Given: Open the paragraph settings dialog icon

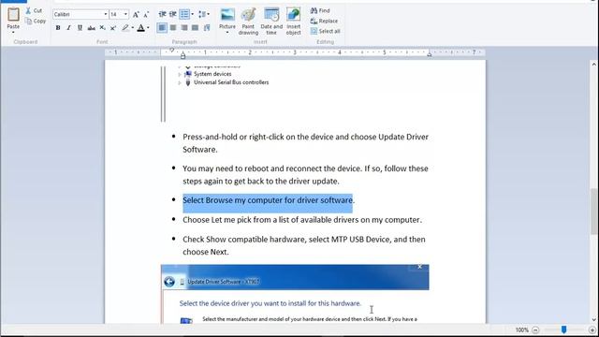Looking at the screenshot, I should [x=207, y=28].
